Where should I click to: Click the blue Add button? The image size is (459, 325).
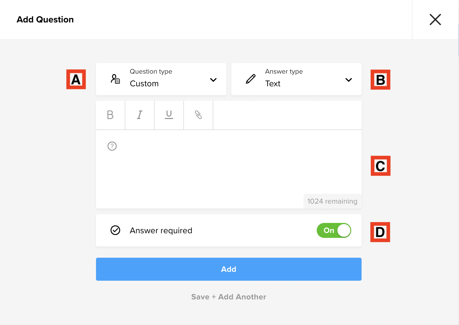point(229,269)
